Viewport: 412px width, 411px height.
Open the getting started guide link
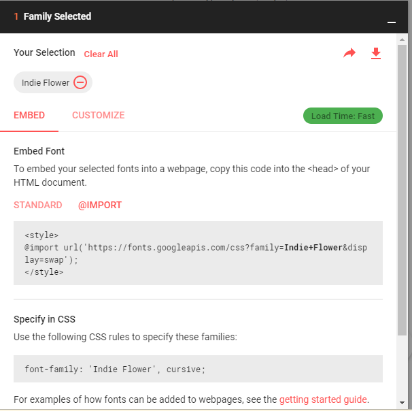pos(323,399)
